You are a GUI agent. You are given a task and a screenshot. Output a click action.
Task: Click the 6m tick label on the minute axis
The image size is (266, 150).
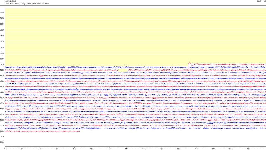(57, 149)
